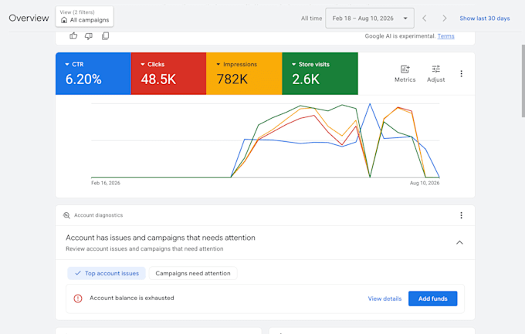Open the date range picker dropdown
The height and width of the screenshot is (334, 525).
(370, 18)
